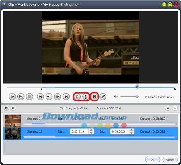
Task: Add a new segment in the segment list toolbar
Action: pyautogui.click(x=7, y=108)
